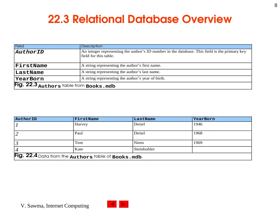Click the slide title '22.3 Relational Database Overview'
This screenshot has height=210, width=280.
(140, 19)
